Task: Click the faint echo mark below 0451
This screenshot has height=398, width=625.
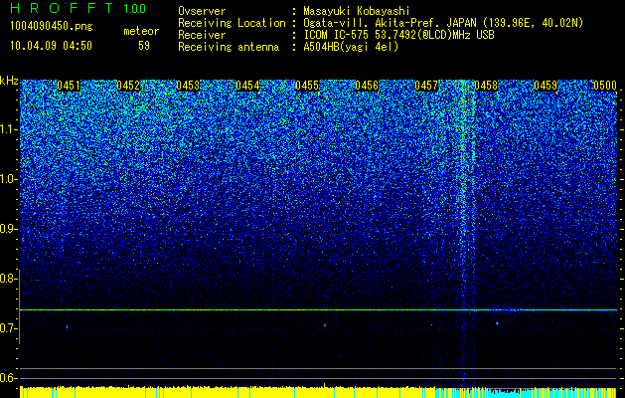Action: coord(67,327)
